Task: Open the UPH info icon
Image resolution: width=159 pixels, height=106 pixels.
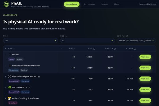Action: [x=94, y=48]
